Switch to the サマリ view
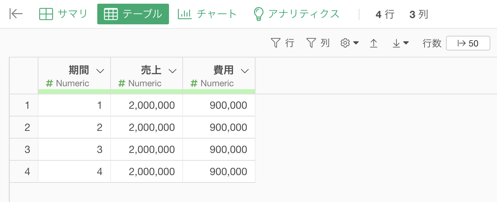The image size is (497, 202). 63,14
